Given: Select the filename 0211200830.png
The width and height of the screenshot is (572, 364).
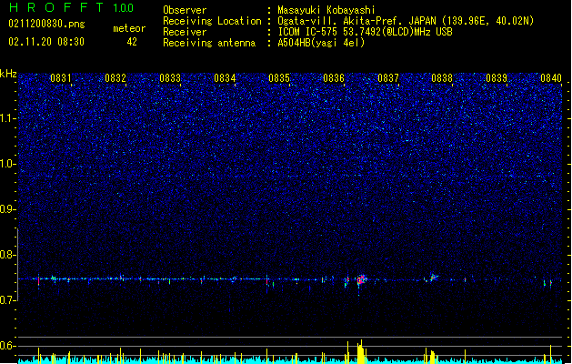Looking at the screenshot, I should [46, 24].
